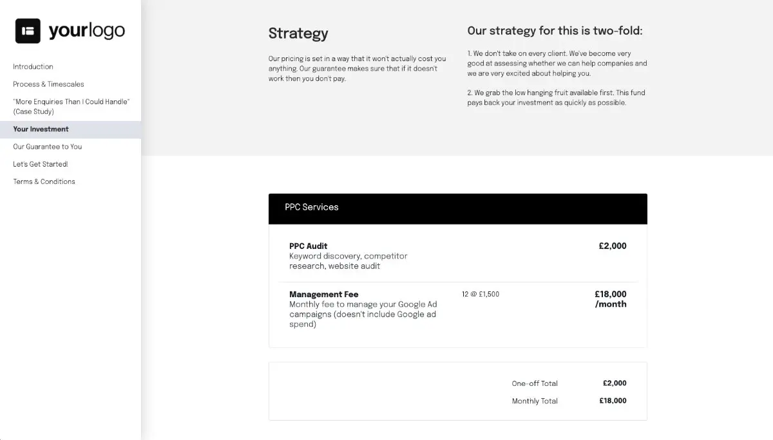Open the Terms & Conditions section

pos(44,181)
